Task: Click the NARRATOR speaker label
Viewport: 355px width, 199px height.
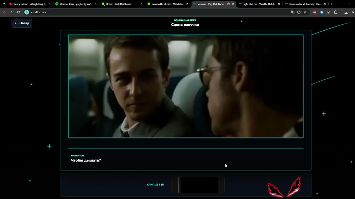Action: point(77,156)
